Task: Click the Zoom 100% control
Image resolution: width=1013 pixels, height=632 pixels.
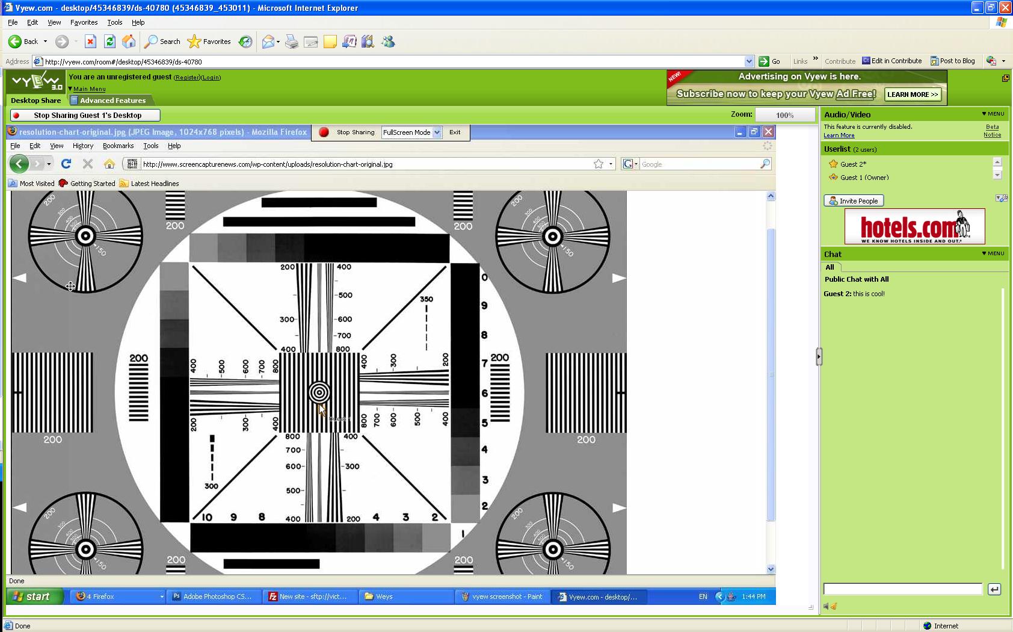Action: tap(784, 115)
